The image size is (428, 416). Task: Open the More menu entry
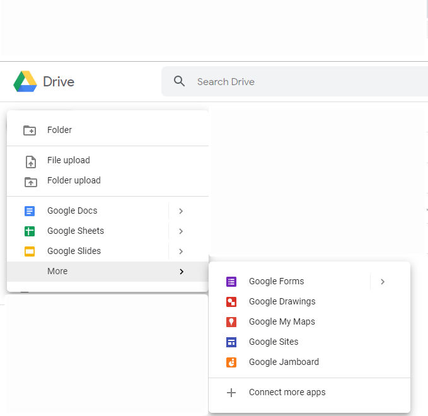(108, 272)
